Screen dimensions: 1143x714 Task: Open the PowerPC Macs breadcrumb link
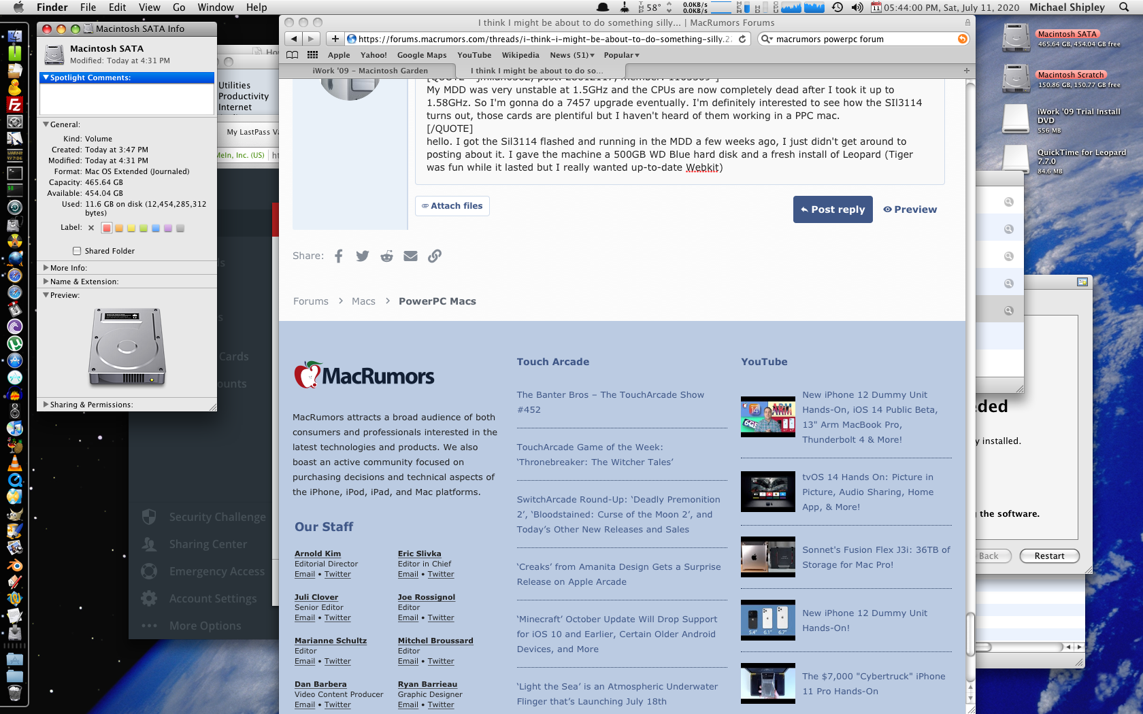click(x=437, y=301)
